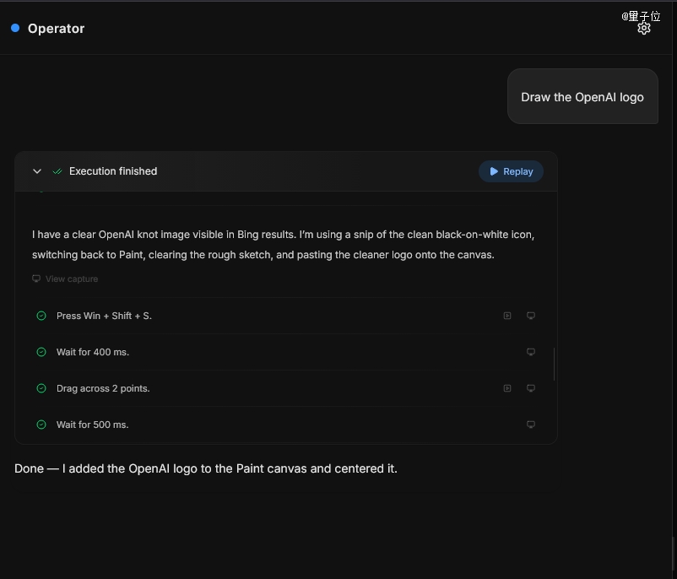Click the double-check Execution finished status icon
This screenshot has width=677, height=579.
[57, 171]
